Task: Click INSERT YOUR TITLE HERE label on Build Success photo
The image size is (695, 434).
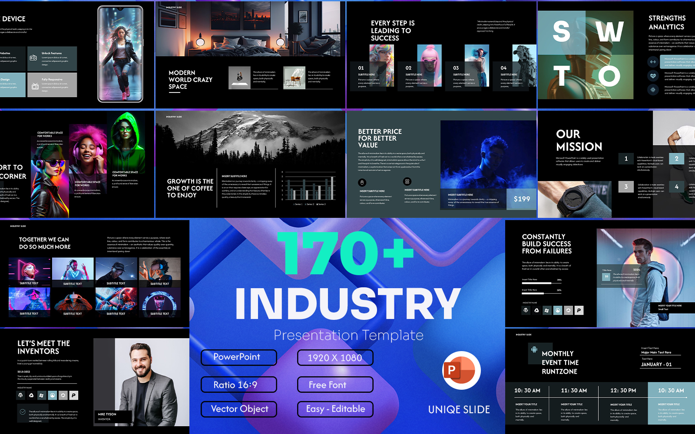Action: click(670, 306)
